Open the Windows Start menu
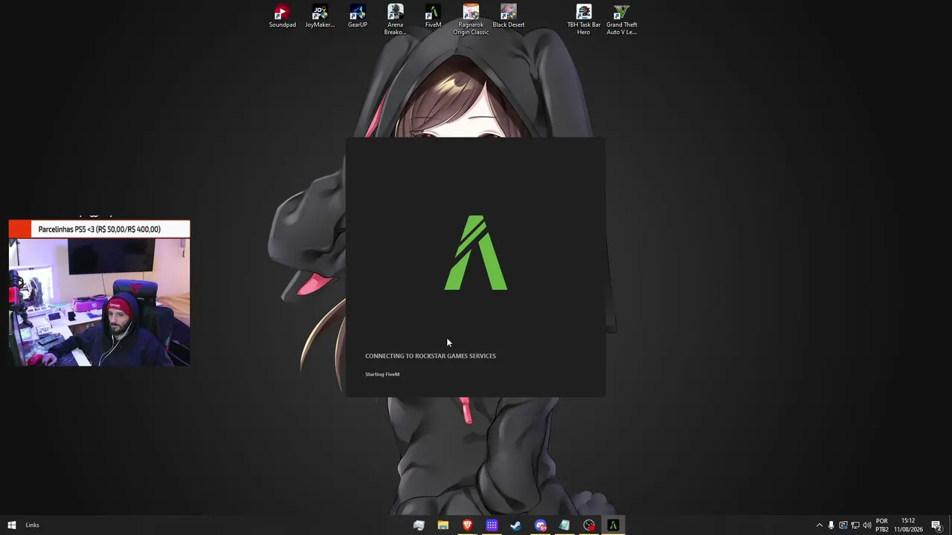 (12, 525)
